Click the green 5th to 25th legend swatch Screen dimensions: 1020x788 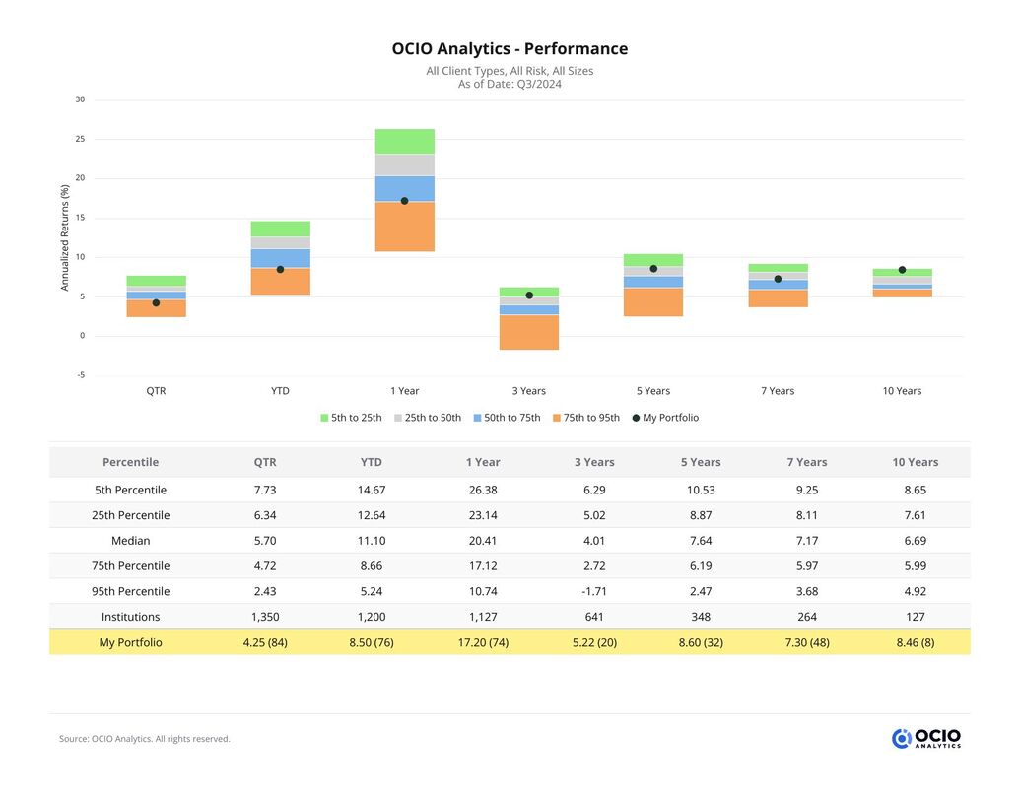tap(324, 418)
